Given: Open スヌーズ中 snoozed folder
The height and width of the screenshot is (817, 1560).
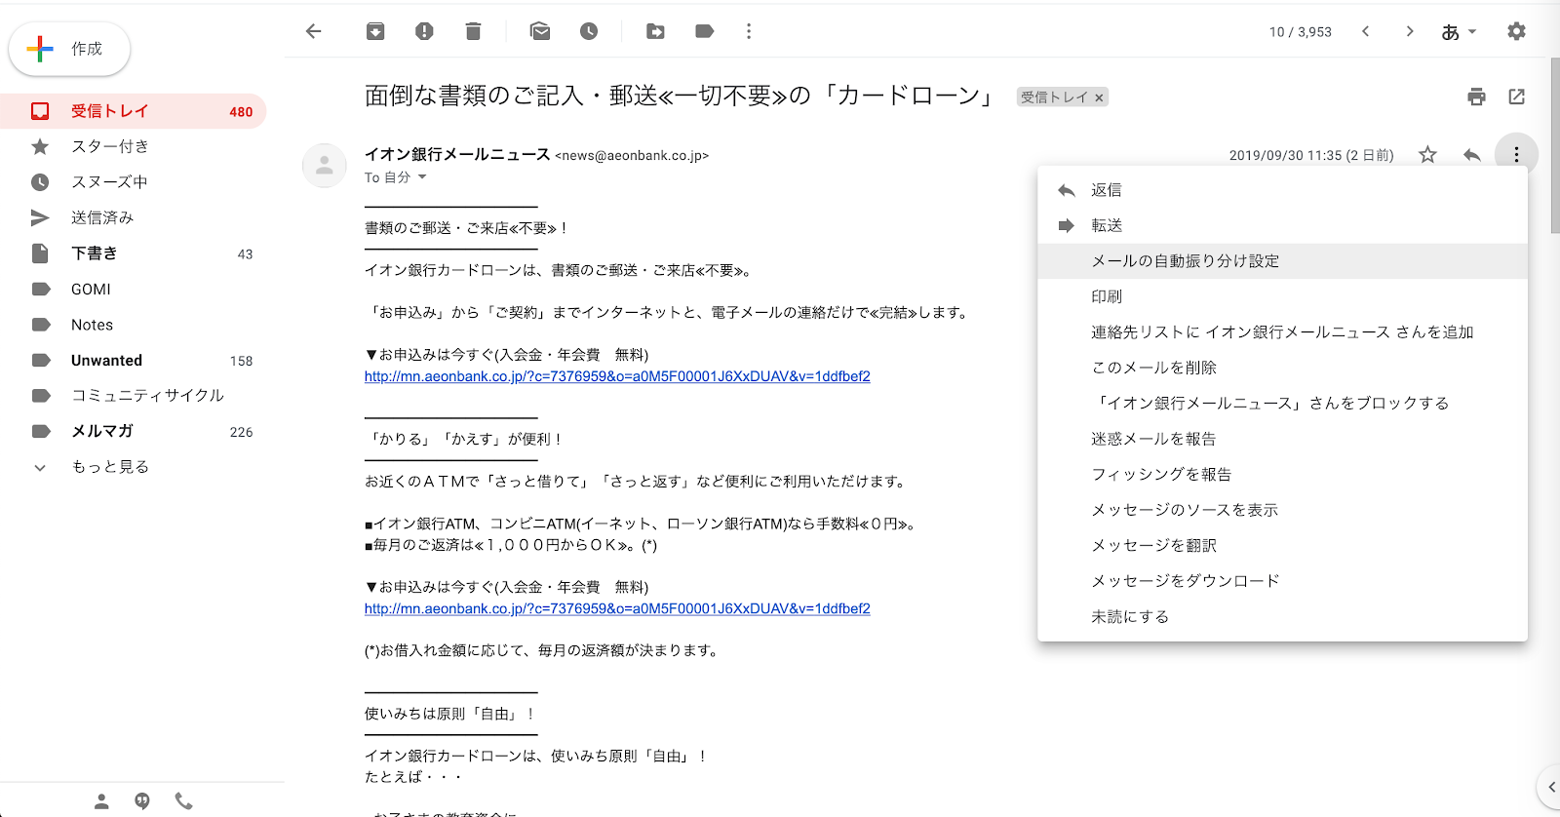Looking at the screenshot, I should pos(133,182).
